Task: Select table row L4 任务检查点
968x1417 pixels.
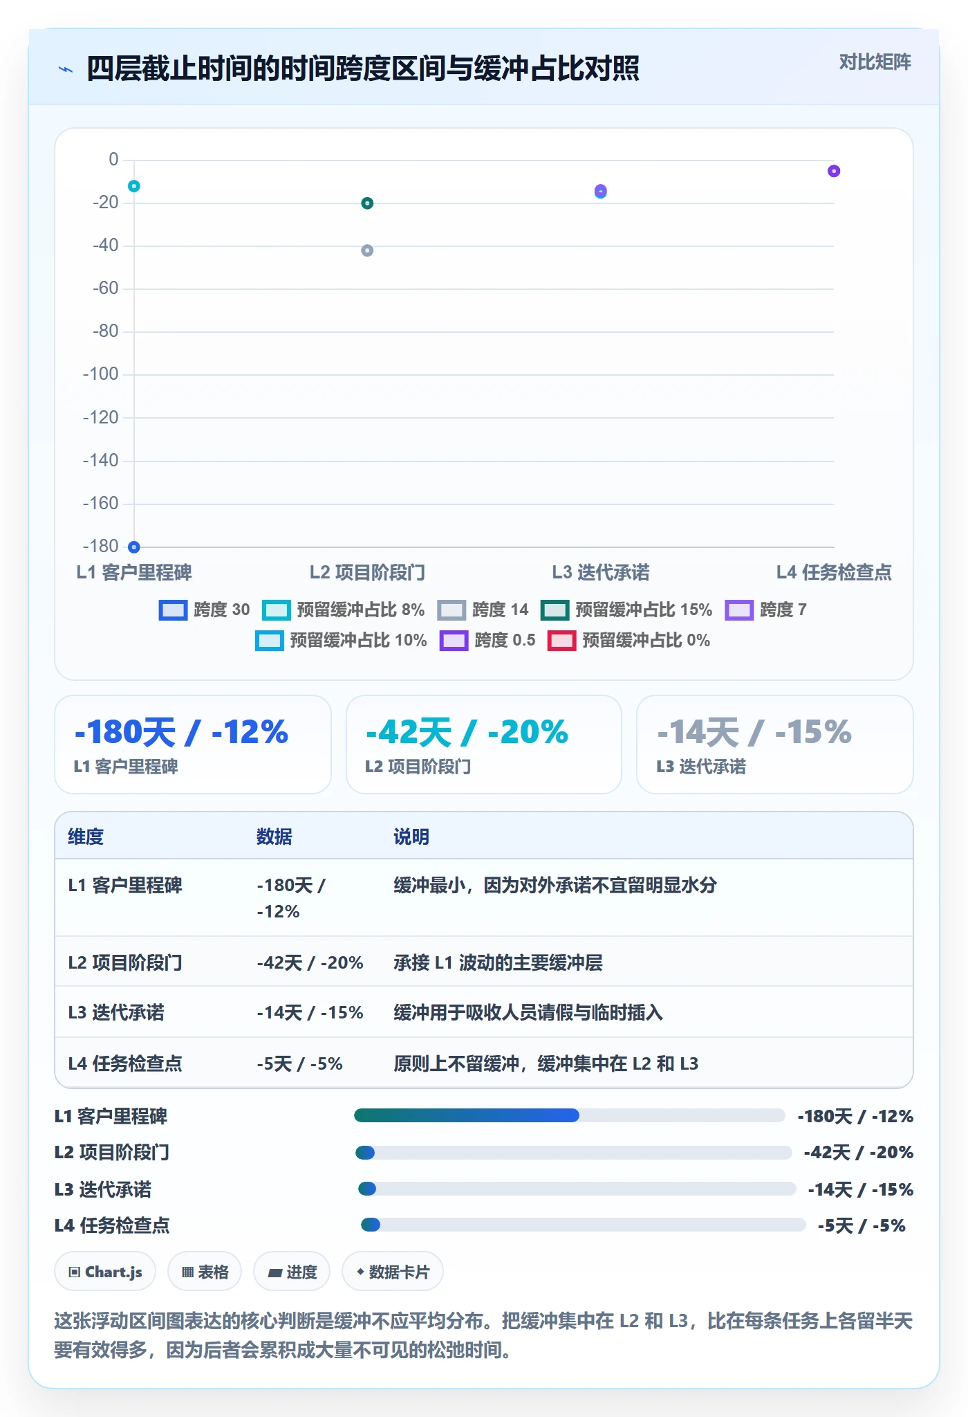Action: point(484,1063)
